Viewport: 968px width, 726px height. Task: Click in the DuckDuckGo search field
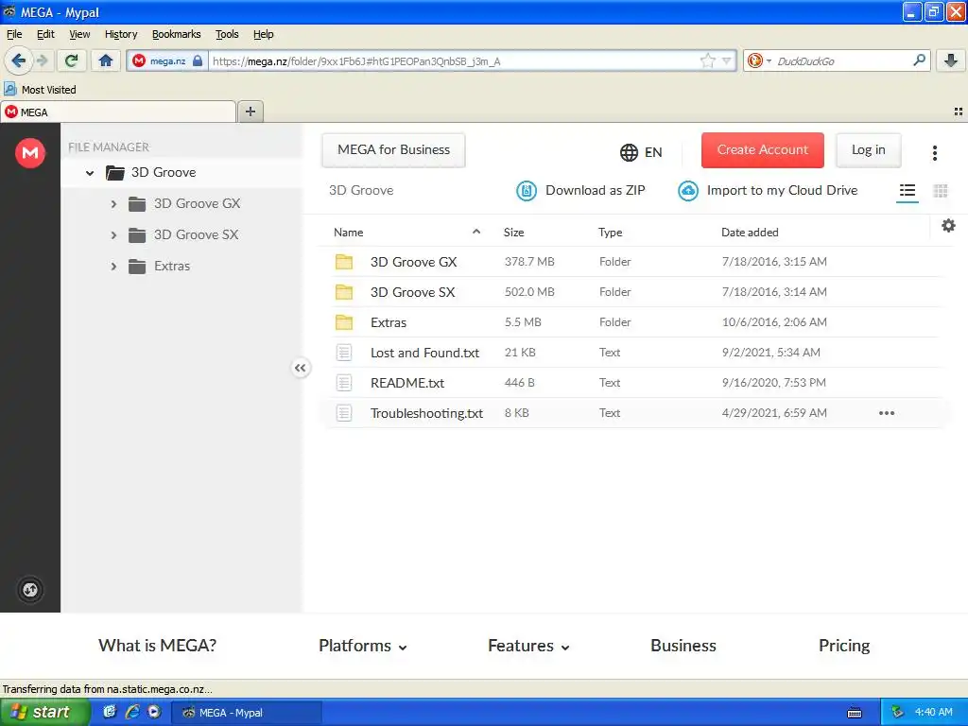(842, 60)
